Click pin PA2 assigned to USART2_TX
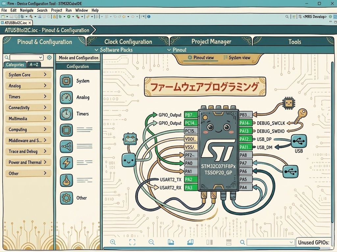 pos(191,179)
